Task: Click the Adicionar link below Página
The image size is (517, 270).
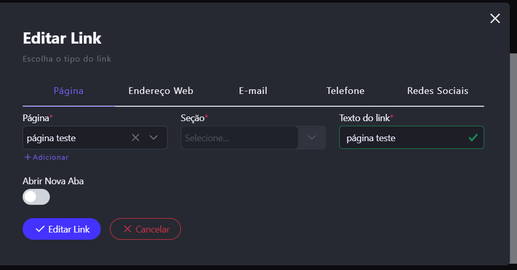Action: [x=50, y=157]
